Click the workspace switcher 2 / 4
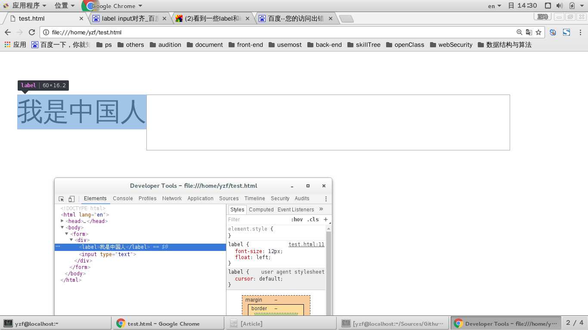The width and height of the screenshot is (588, 330). coord(575,323)
